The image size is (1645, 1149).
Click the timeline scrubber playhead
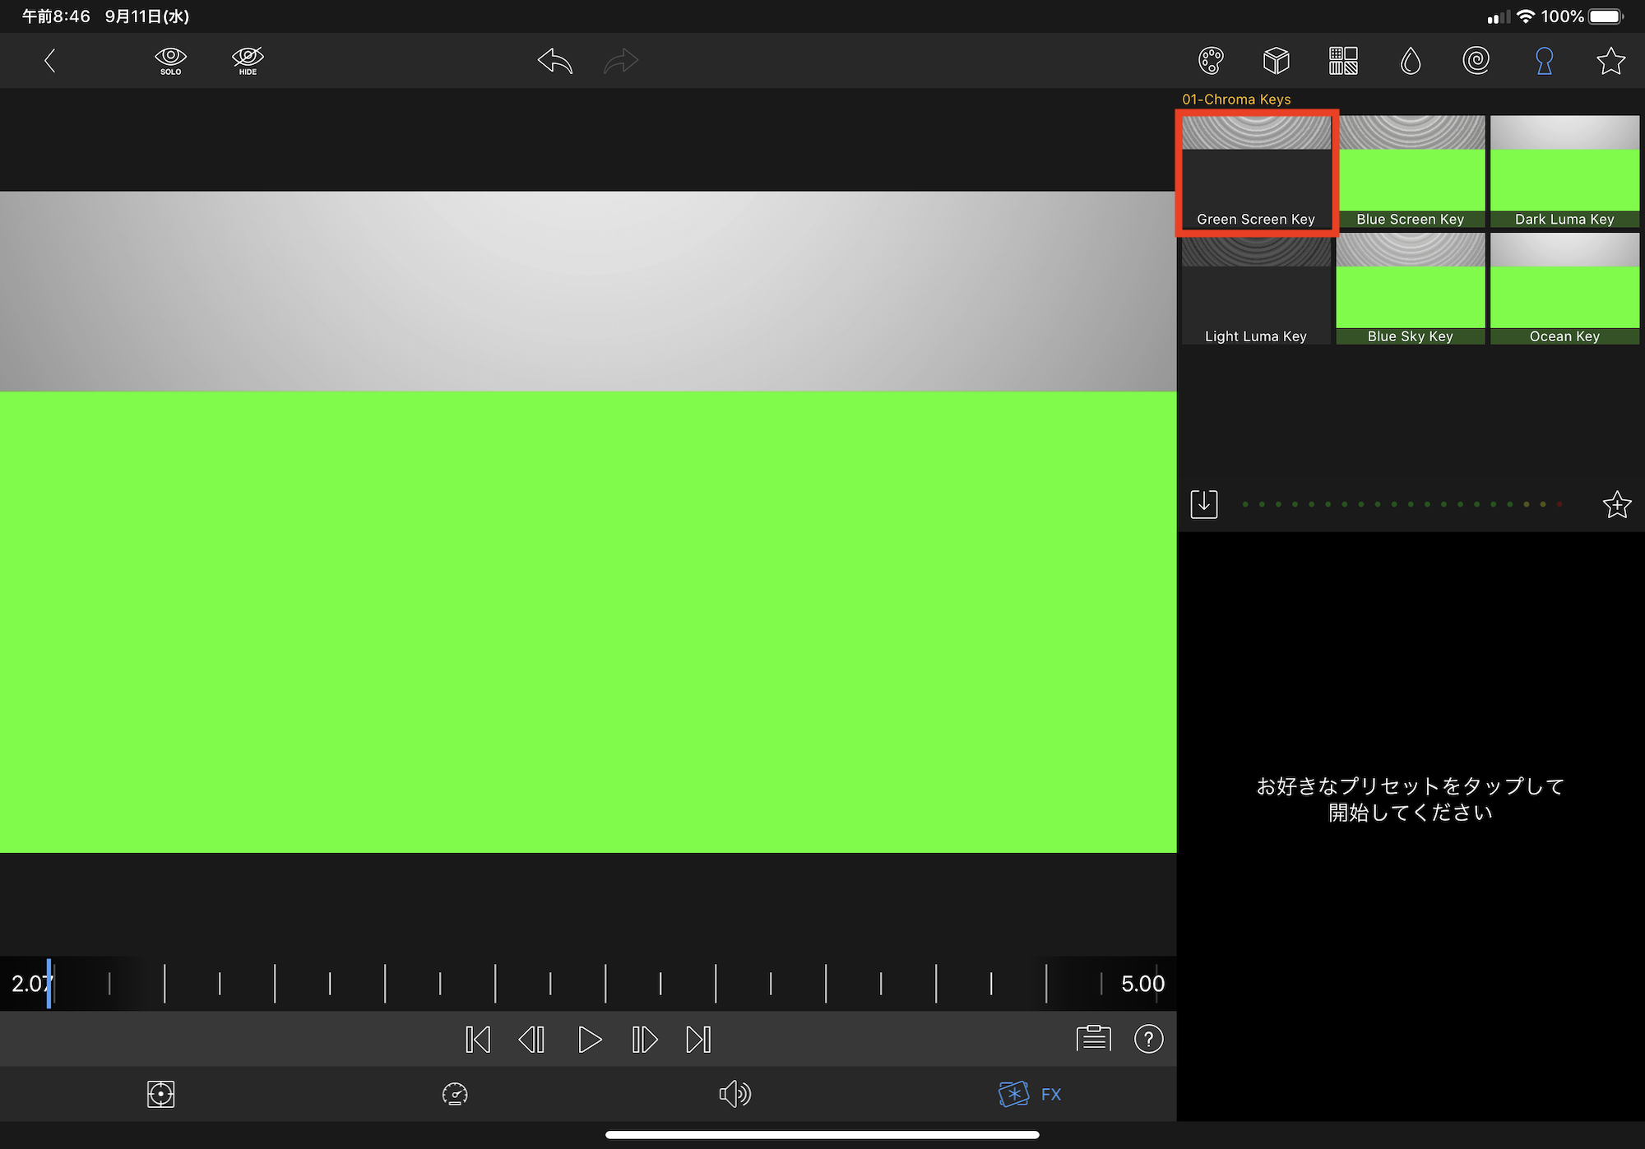click(49, 983)
